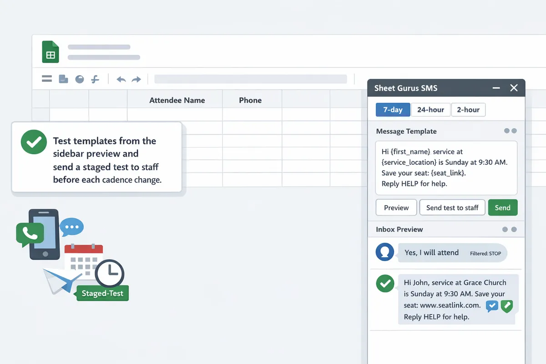Click the blue chat bubble icon
The image size is (546, 364).
coord(71,227)
